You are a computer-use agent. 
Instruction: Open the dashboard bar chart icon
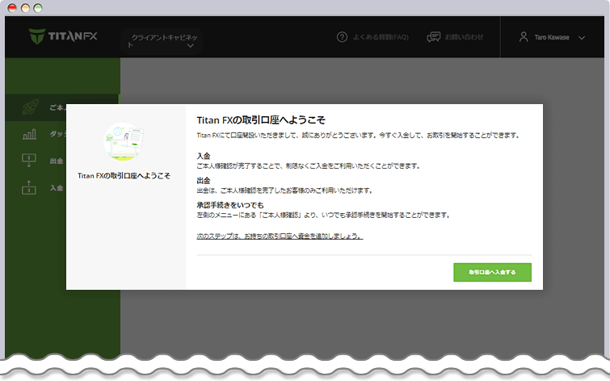coord(29,134)
